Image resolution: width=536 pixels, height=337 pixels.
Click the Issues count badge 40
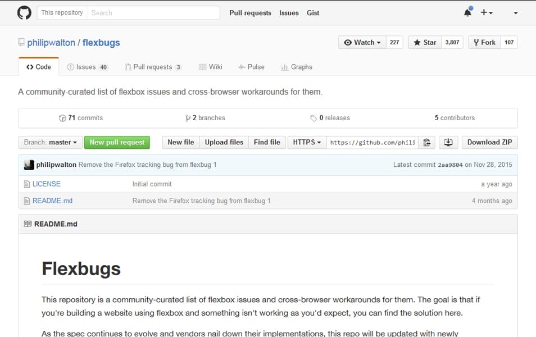[103, 67]
